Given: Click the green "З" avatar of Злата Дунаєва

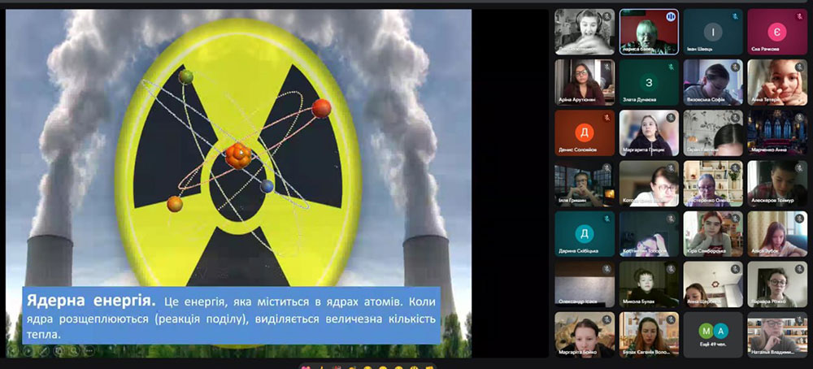Looking at the screenshot, I should tap(648, 82).
